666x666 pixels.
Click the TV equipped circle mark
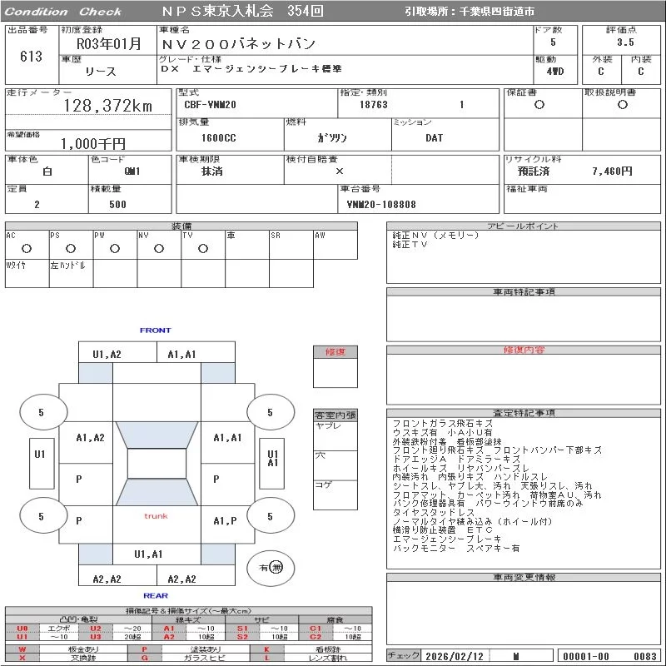point(203,248)
